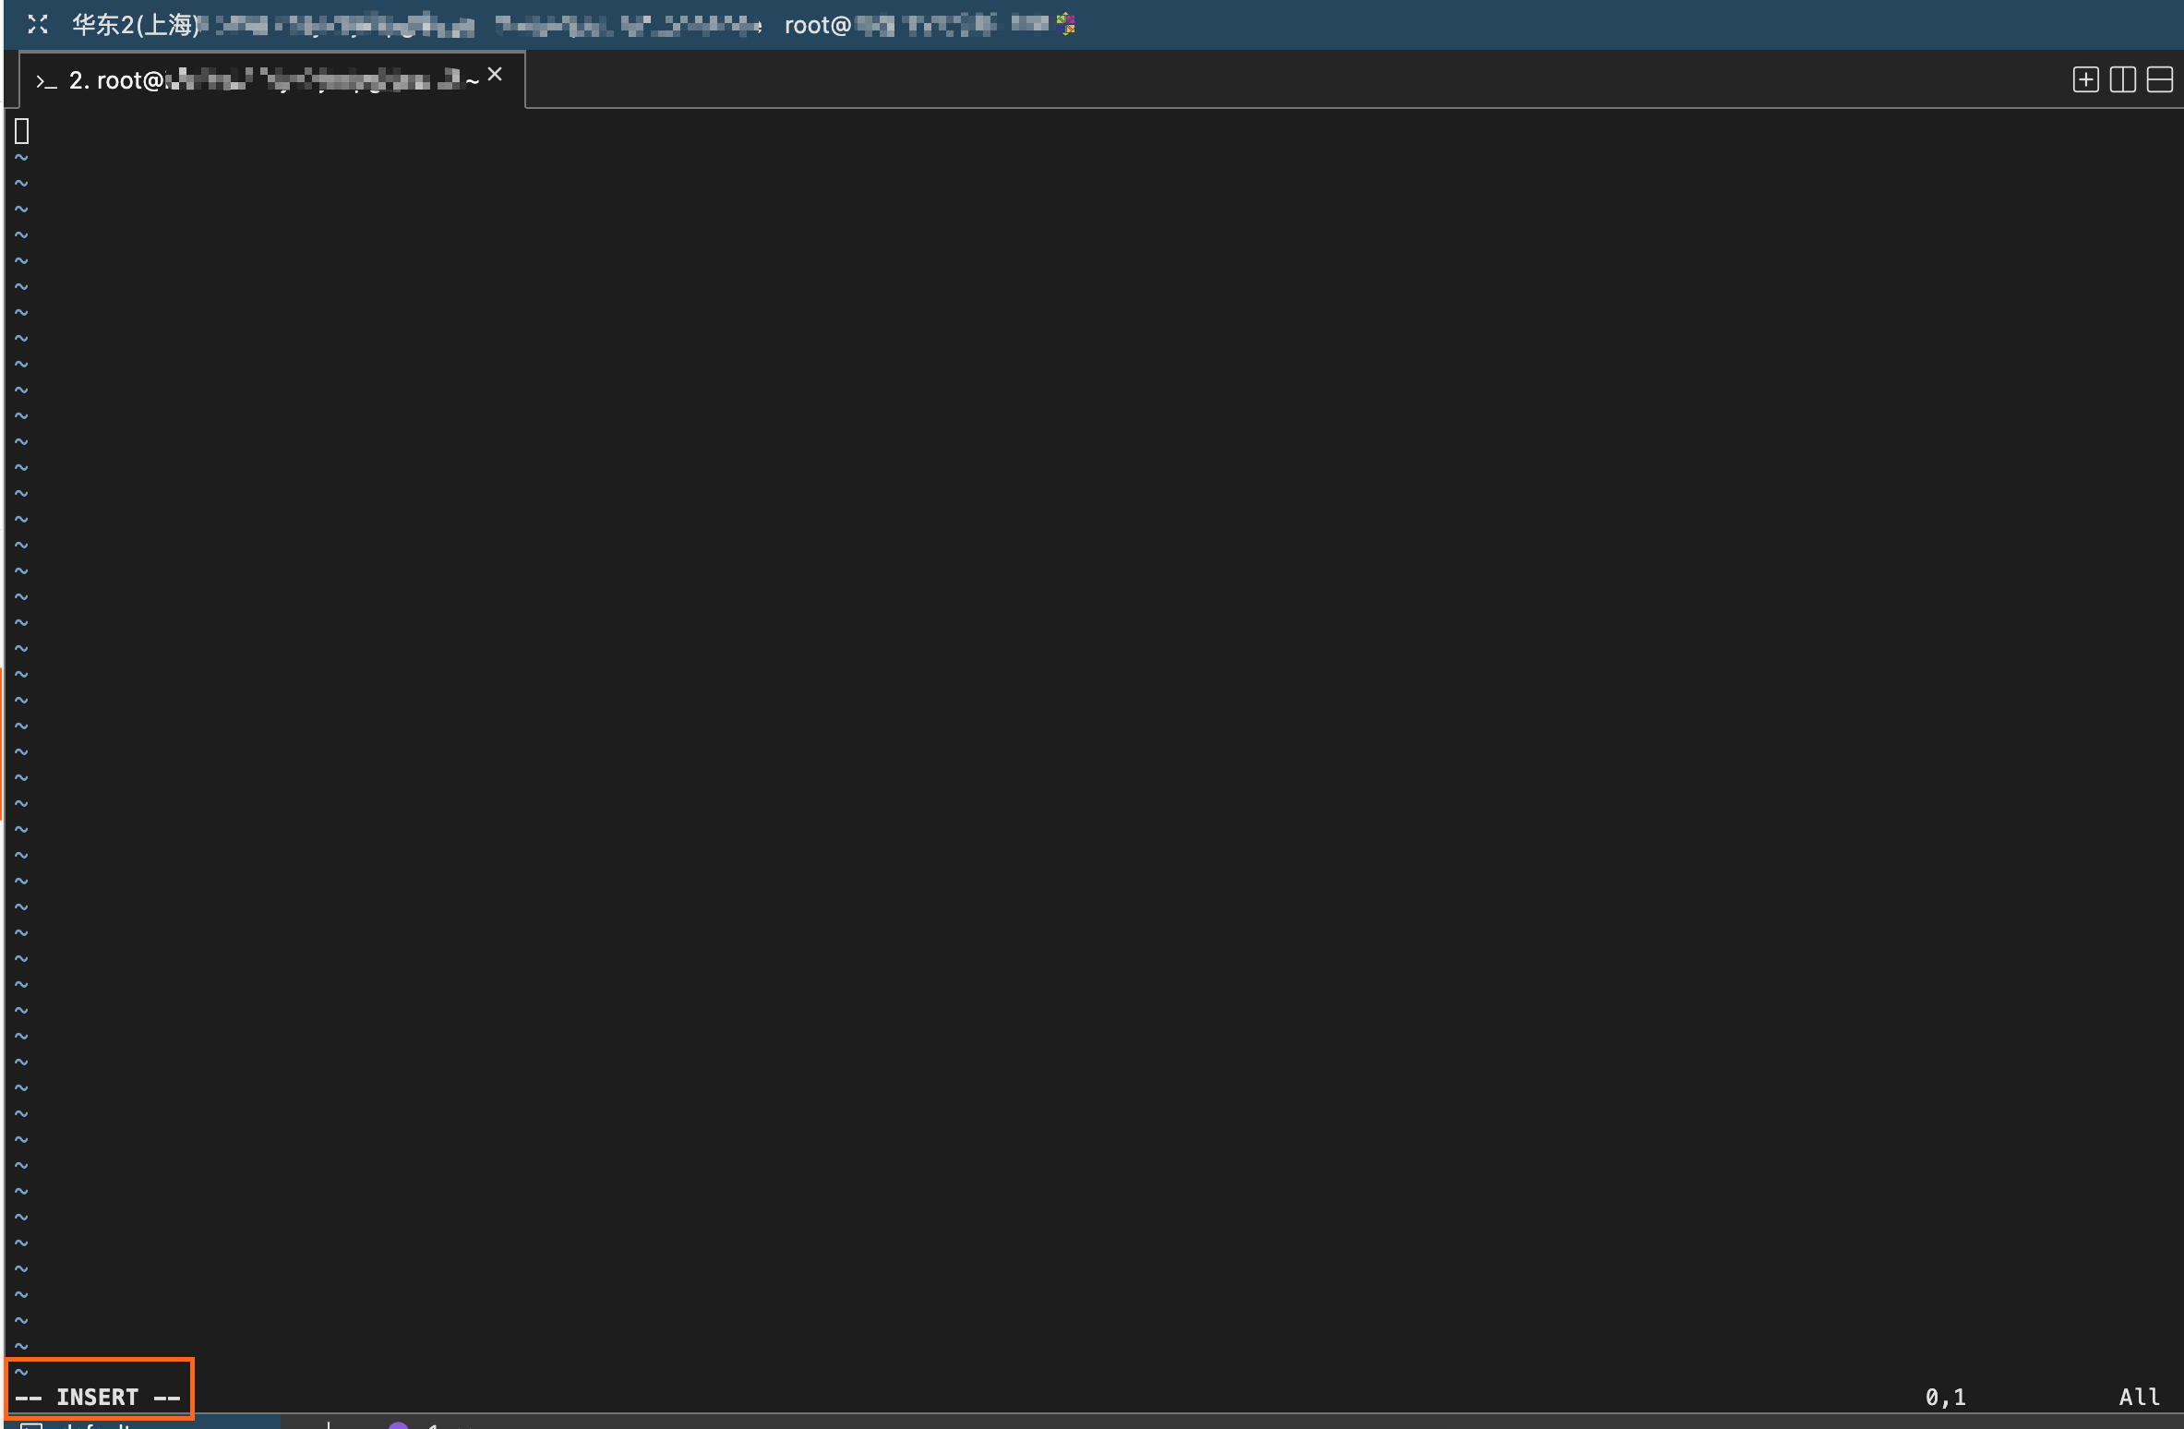Click the '华东2(上海)' region label

(x=136, y=25)
